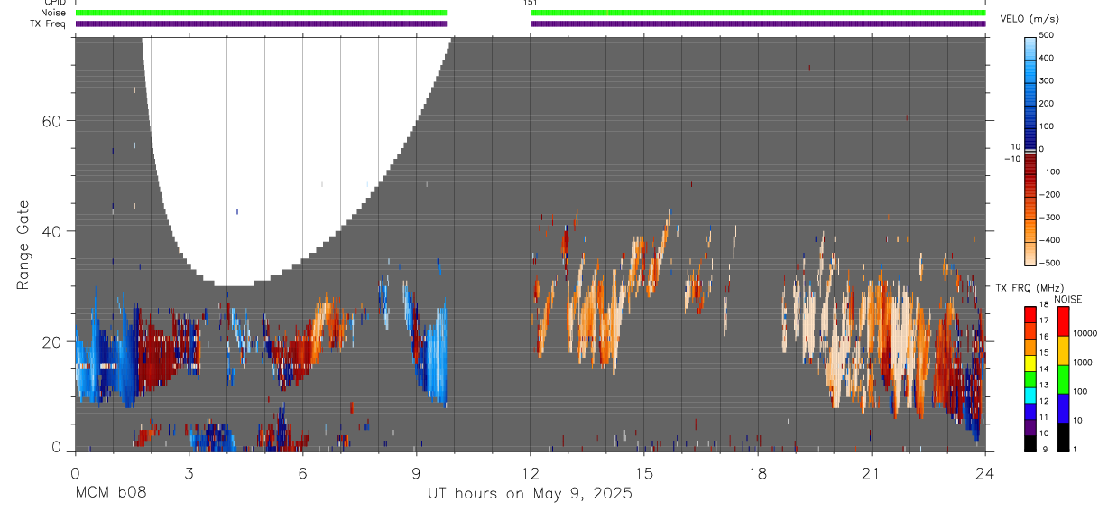
Task: Click the '17' frequency scale label
Action: (x=1043, y=321)
